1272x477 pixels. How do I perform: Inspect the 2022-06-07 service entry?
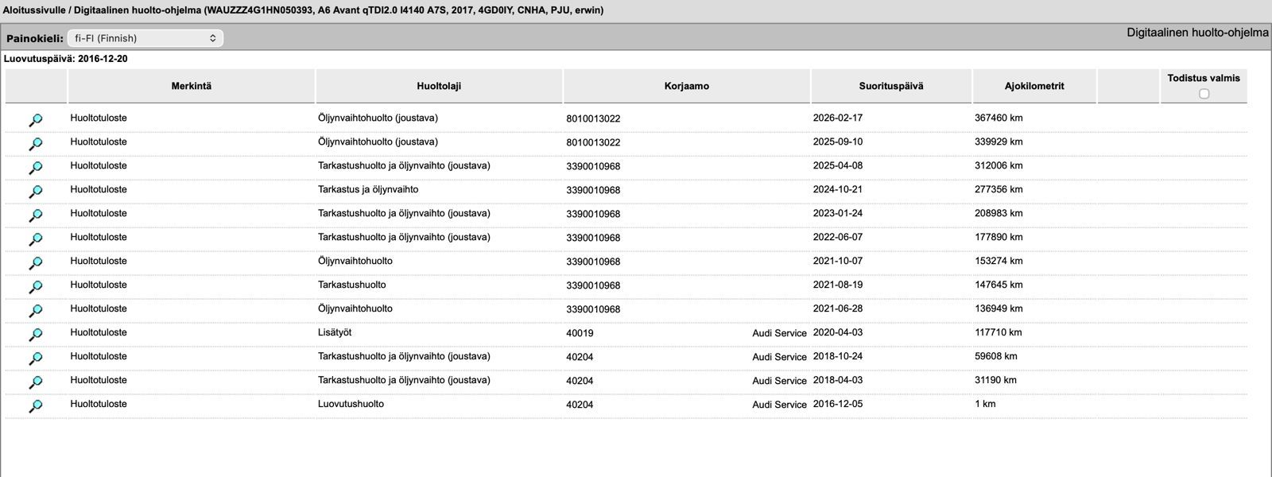pos(36,239)
